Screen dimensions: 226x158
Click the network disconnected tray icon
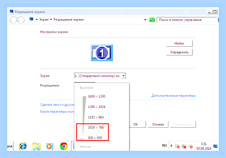tap(184, 146)
